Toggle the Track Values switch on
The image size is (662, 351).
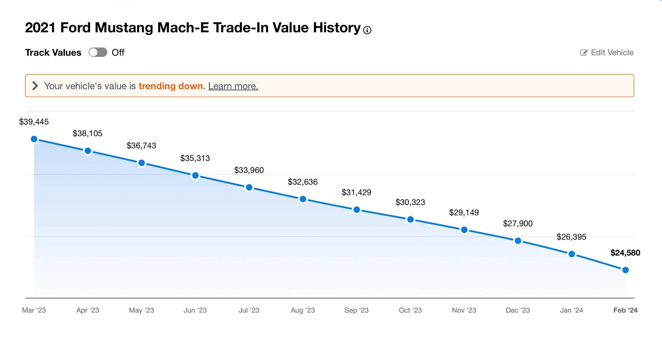tap(98, 52)
